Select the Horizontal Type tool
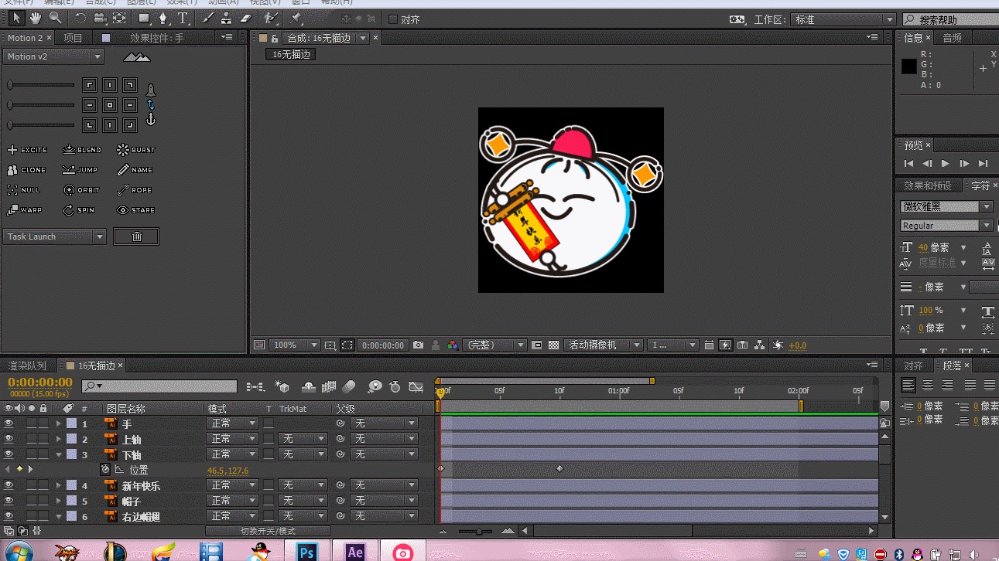 pos(183,18)
